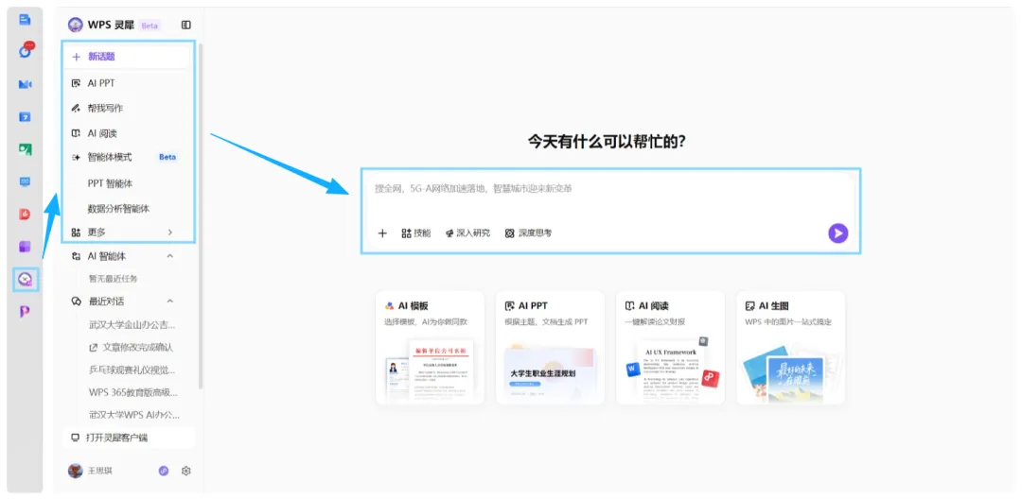This screenshot has height=499, width=1022.
Task: Collapse the AI 智能体 section
Action: pyautogui.click(x=170, y=256)
